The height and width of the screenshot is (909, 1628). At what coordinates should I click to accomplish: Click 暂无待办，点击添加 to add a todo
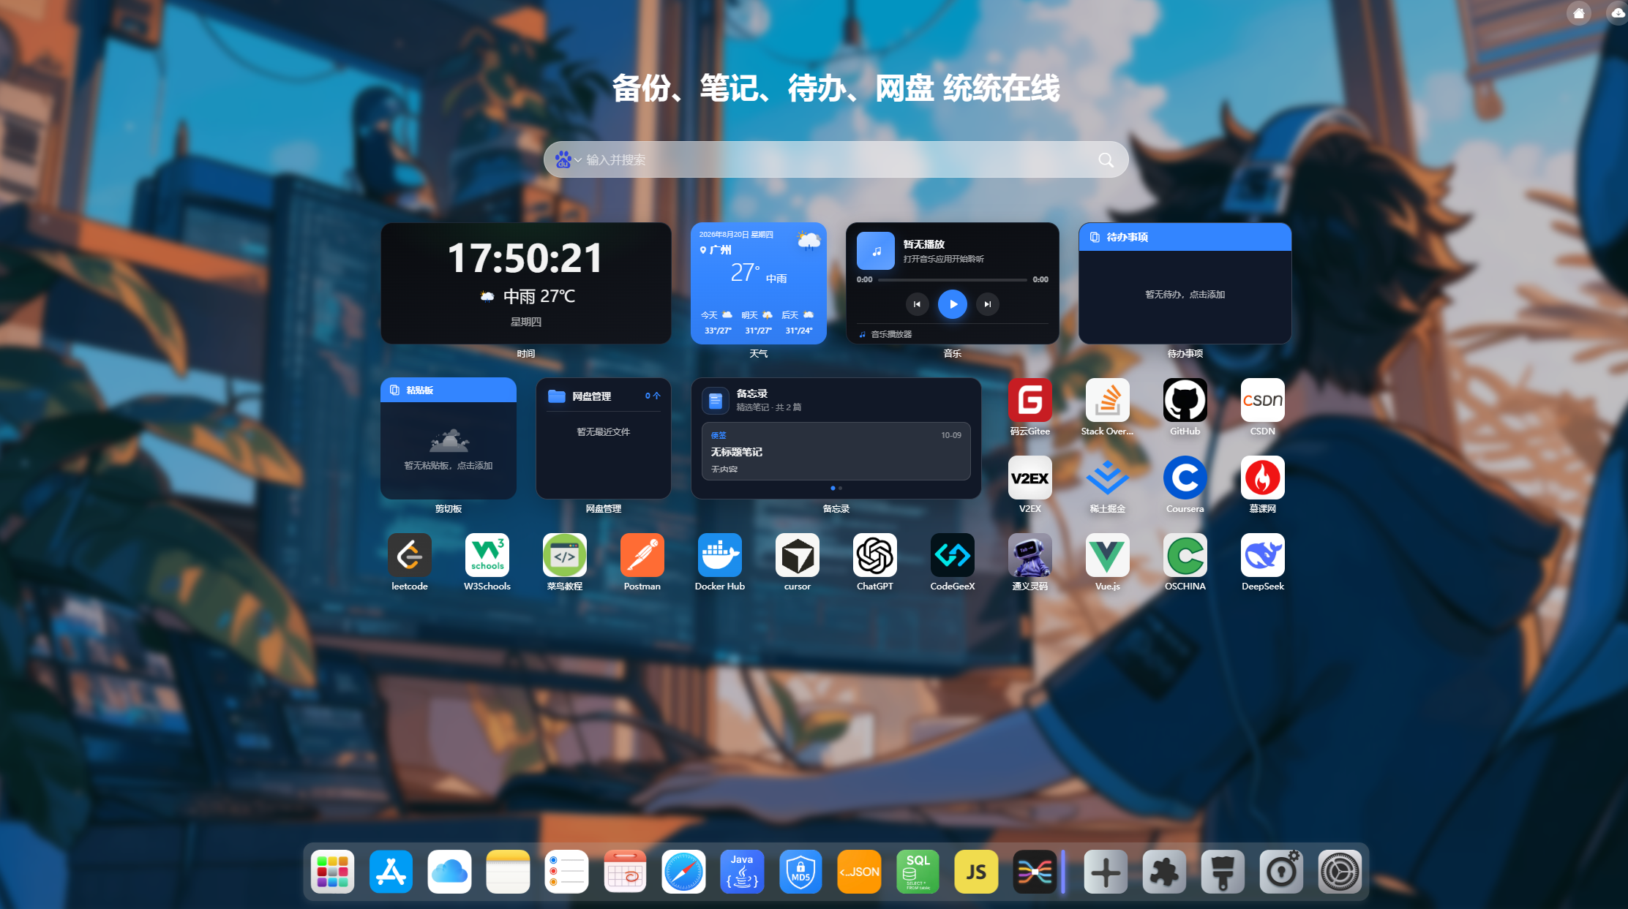click(x=1185, y=295)
